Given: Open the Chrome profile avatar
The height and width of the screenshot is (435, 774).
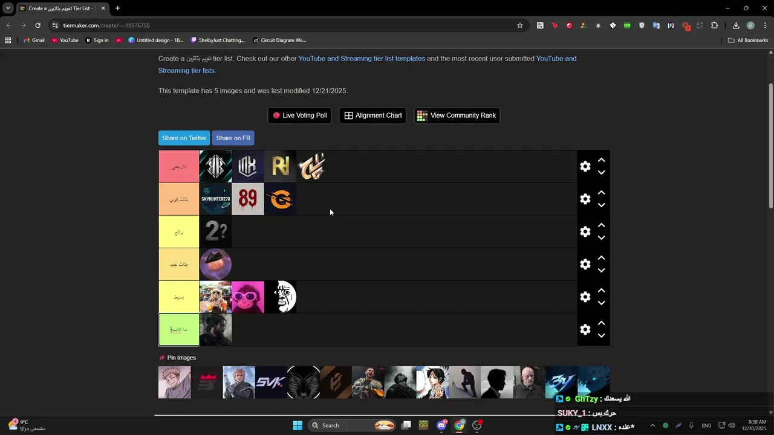Looking at the screenshot, I should [x=750, y=25].
